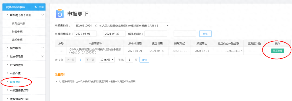Click the 主页 link
The width and height of the screenshot is (292, 101).
coord(41,7)
